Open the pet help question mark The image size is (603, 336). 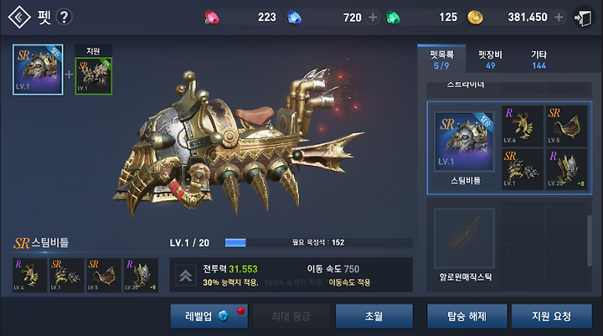point(64,17)
